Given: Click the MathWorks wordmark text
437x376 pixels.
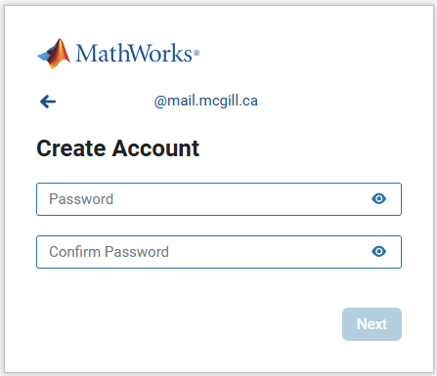Looking at the screenshot, I should point(137,53).
